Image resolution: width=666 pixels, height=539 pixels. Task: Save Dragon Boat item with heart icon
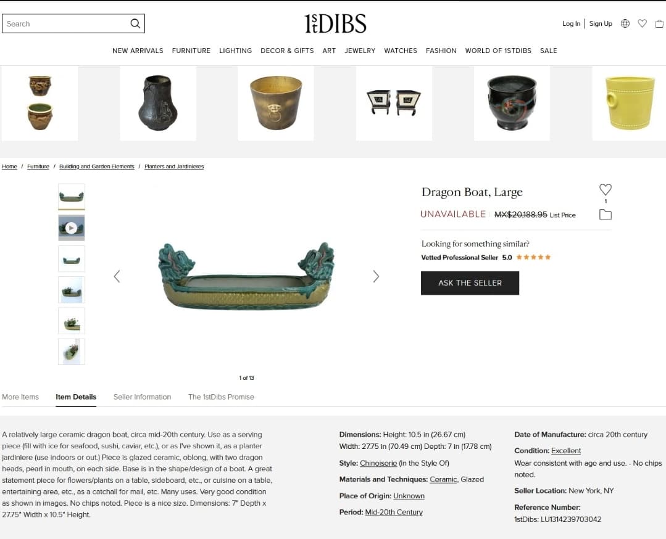tap(606, 189)
